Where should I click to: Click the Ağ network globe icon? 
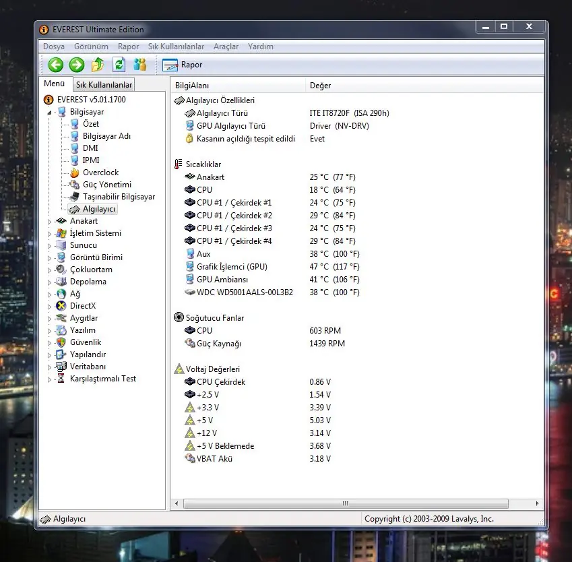[61, 294]
